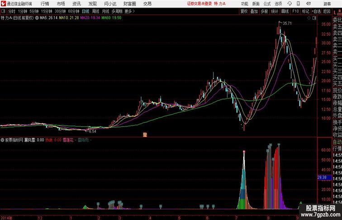The image size is (342, 220).
Task: Click the diamond icon atop chart
Action: [x=309, y=18]
